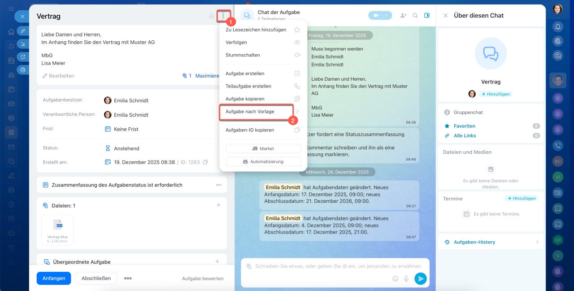Click into the chat message input field
The height and width of the screenshot is (291, 574).
click(x=338, y=266)
